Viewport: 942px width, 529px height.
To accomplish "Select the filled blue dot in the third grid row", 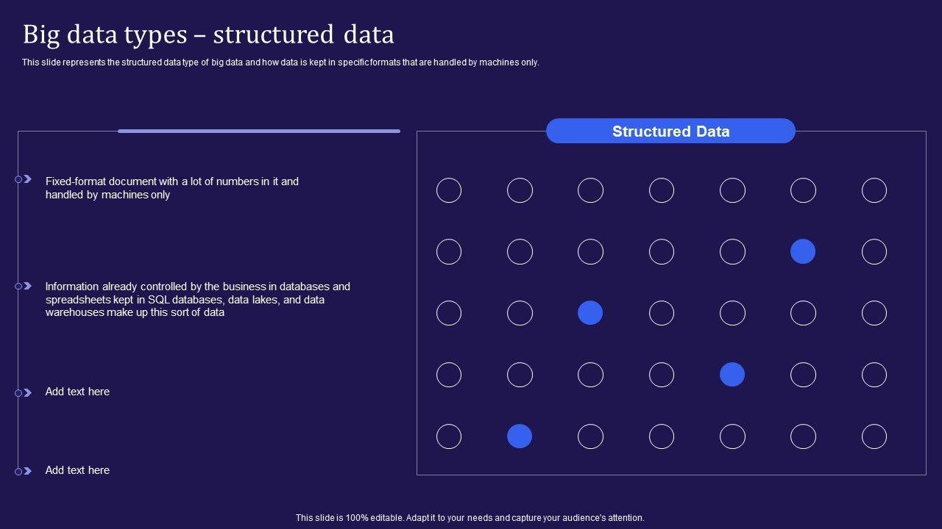I will (x=590, y=313).
